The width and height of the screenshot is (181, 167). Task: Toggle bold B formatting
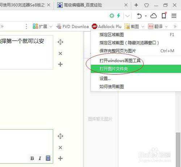[x=32, y=158]
